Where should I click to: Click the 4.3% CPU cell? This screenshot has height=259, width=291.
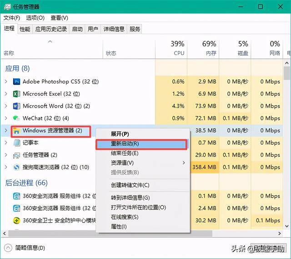(171, 106)
